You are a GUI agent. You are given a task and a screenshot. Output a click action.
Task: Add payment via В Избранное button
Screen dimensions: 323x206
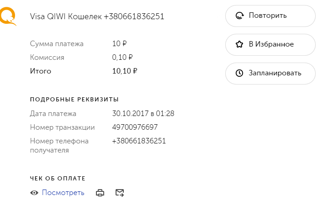[x=270, y=45]
